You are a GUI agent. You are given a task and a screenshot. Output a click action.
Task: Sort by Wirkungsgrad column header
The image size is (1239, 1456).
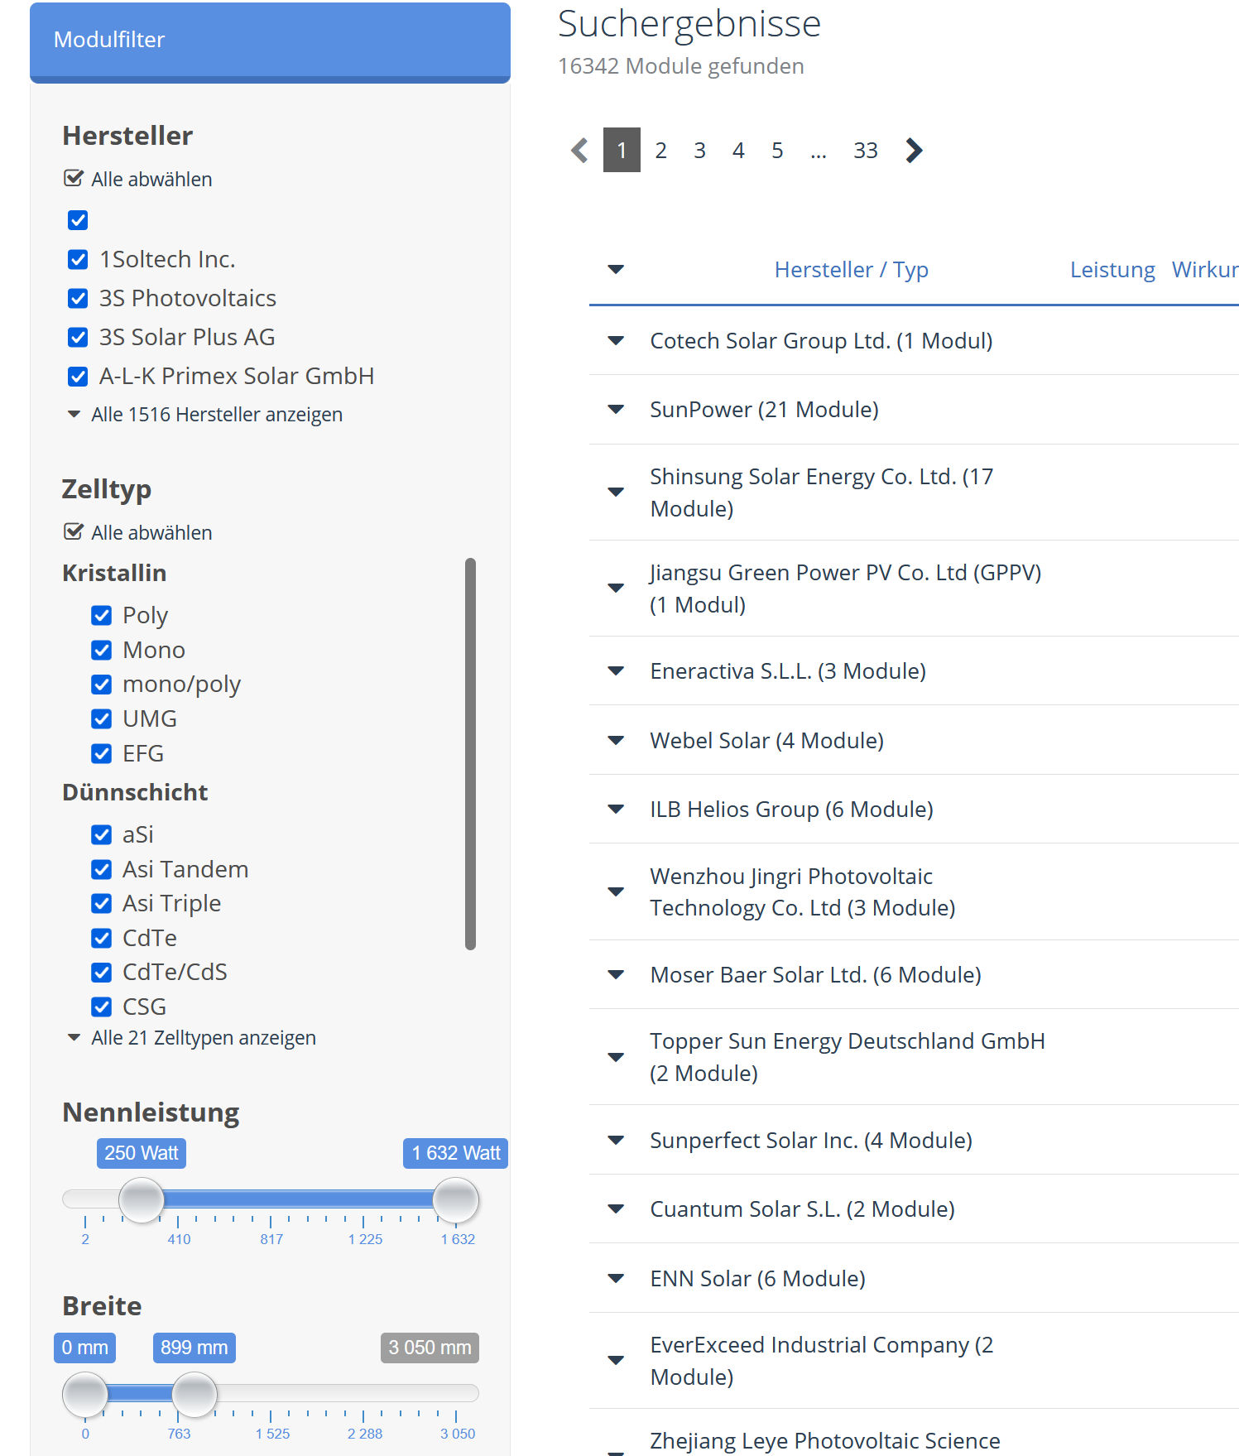coord(1205,270)
